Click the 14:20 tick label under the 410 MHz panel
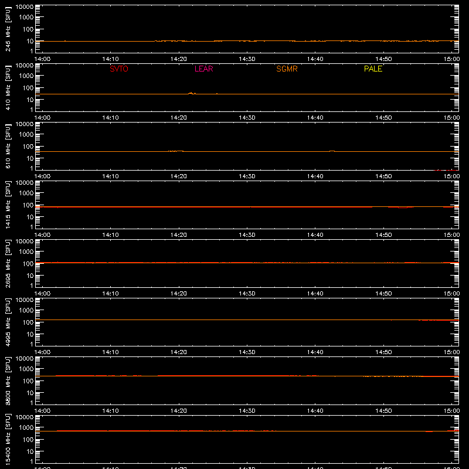The image size is (469, 469). pos(179,118)
